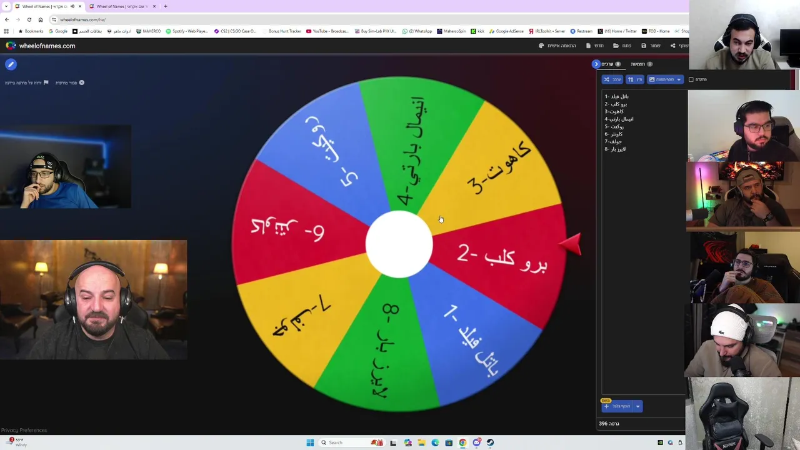The image size is (800, 450).
Task: Close the fullscreen-mode notice with X icon
Action: 81,82
